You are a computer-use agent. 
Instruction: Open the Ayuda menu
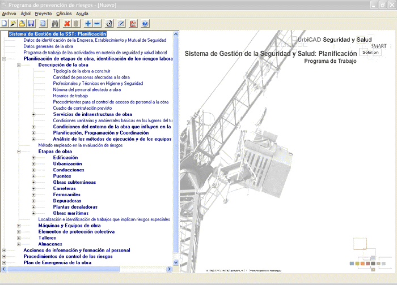pyautogui.click(x=82, y=14)
